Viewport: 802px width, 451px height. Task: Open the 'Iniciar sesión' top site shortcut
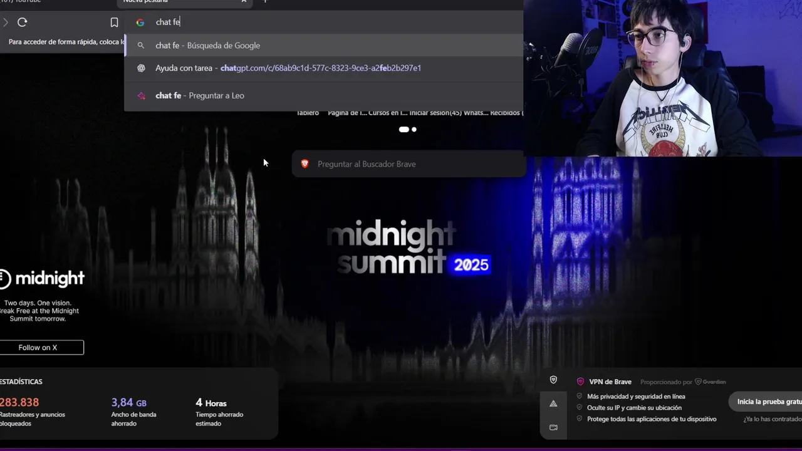click(x=428, y=113)
